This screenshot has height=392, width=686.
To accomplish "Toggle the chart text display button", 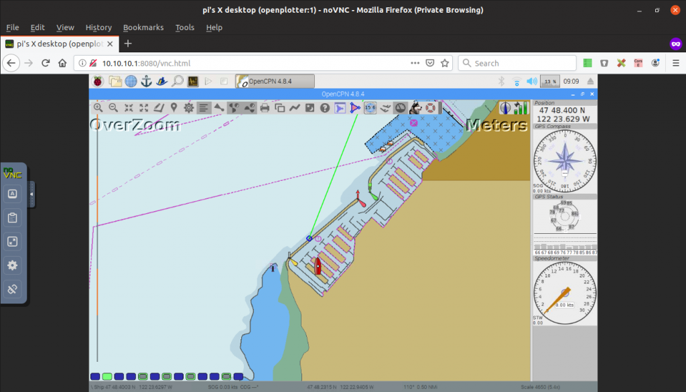I will [x=204, y=108].
